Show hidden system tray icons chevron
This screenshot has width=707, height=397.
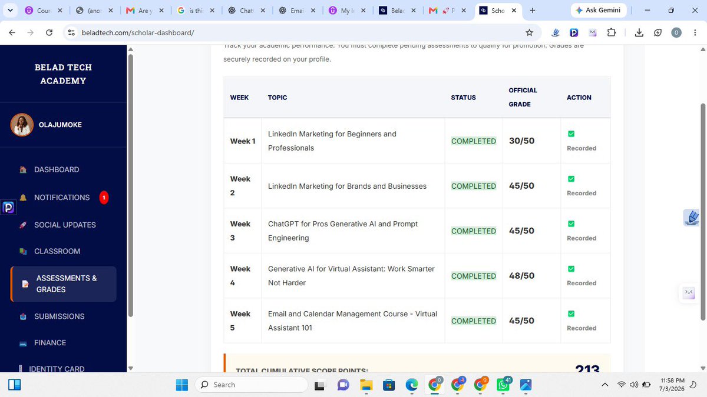604,385
